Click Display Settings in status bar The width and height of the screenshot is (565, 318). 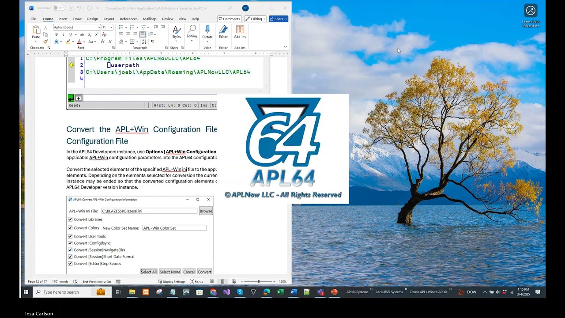(172, 281)
